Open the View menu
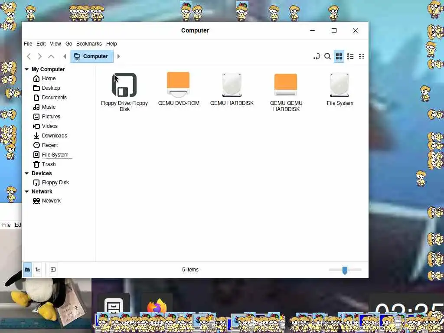Viewport: 444px width, 333px height. 55,44
